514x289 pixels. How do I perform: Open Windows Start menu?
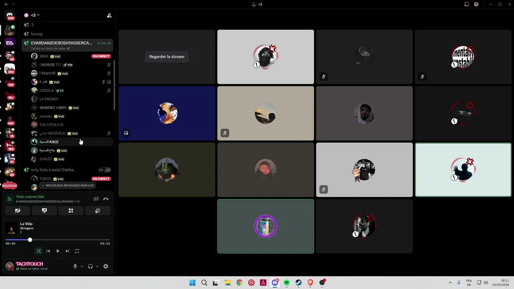[192, 283]
